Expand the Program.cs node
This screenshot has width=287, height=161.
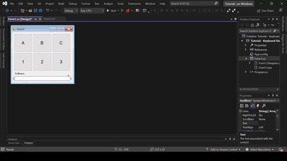click(x=246, y=72)
